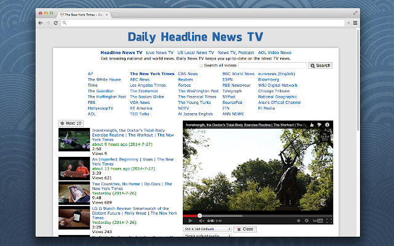Open the Chrome hamburger menu

[355, 23]
